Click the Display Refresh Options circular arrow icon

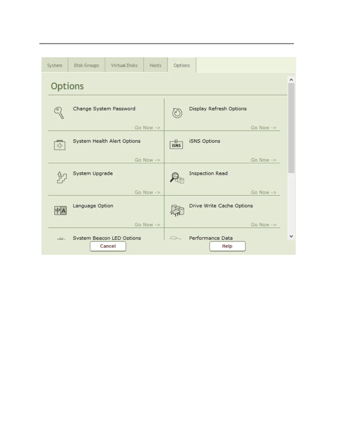(x=177, y=113)
